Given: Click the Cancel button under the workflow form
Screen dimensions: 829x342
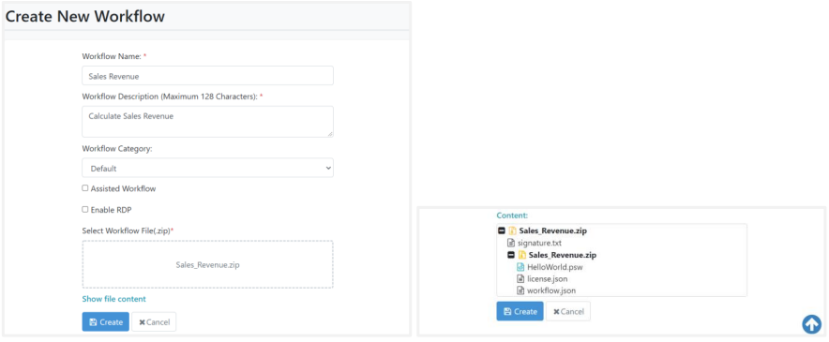Looking at the screenshot, I should pyautogui.click(x=154, y=322).
